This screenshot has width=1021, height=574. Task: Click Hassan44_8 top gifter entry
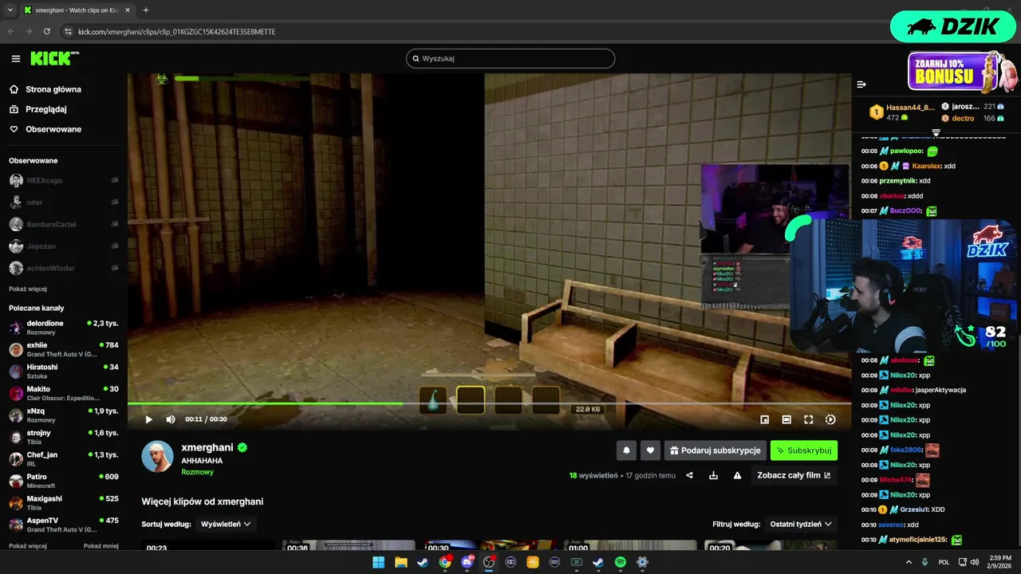[902, 112]
